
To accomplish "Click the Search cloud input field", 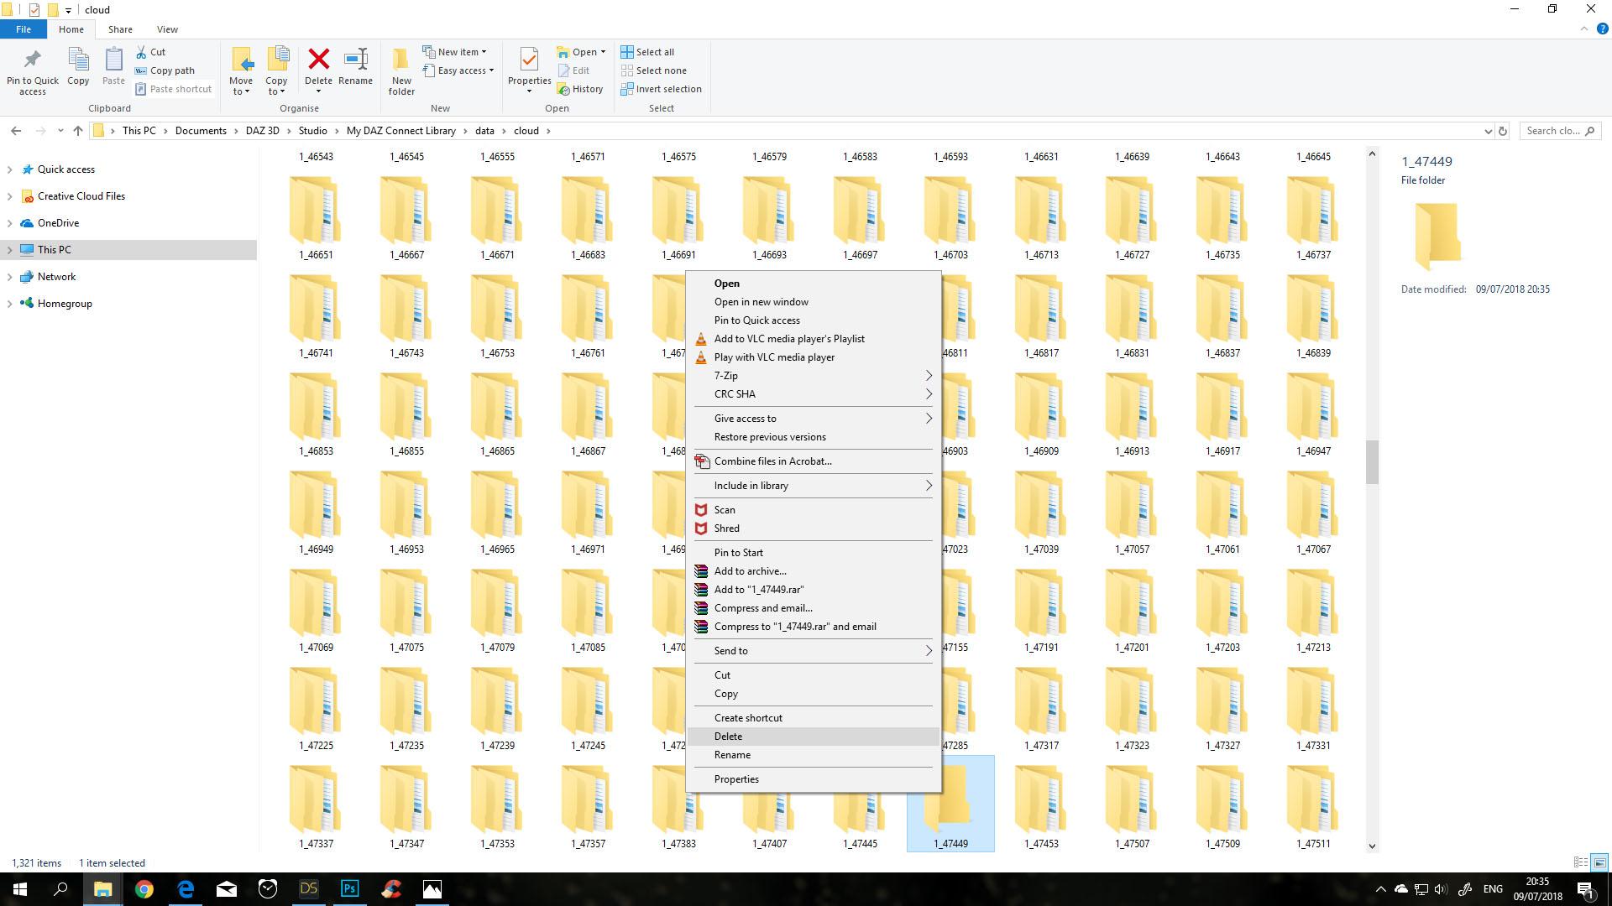I will pos(1553,131).
